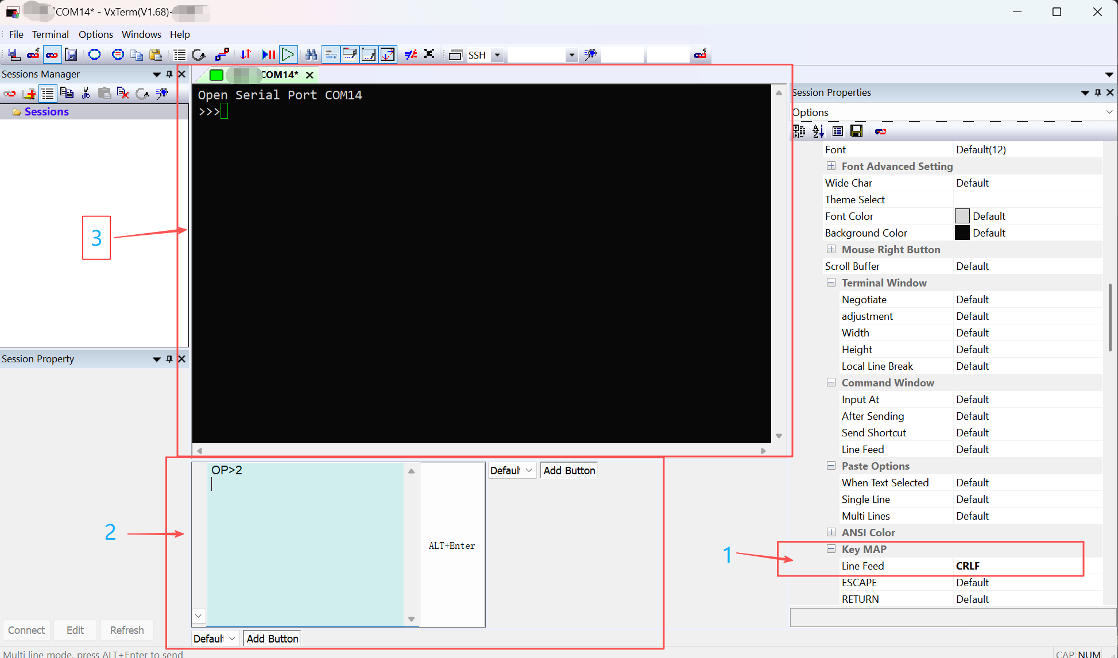Viewport: 1118px width, 658px height.
Task: Pin the Sessions Manager panel
Action: click(x=169, y=74)
